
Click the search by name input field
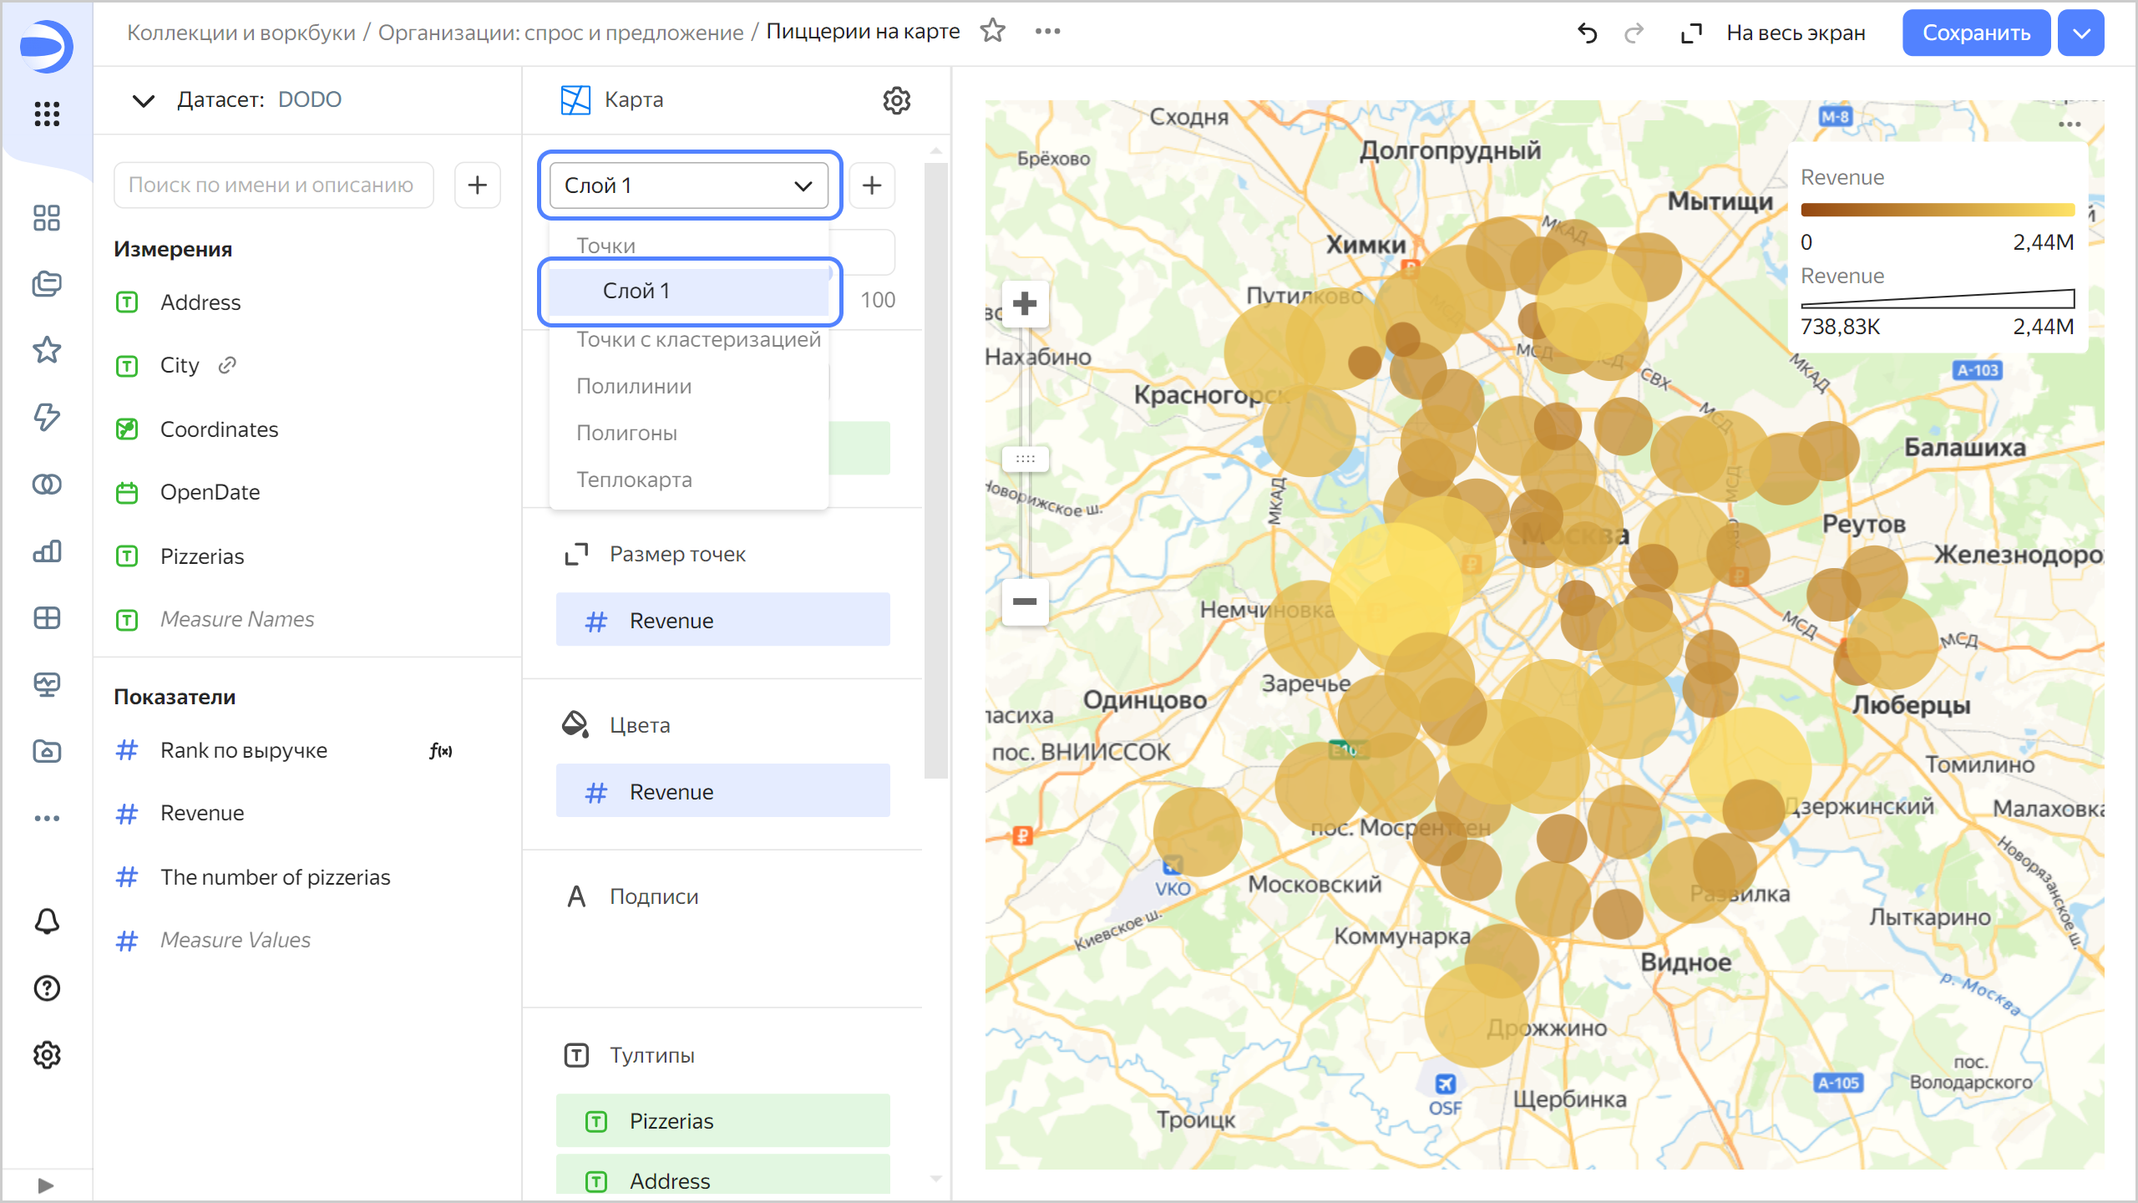point(277,185)
